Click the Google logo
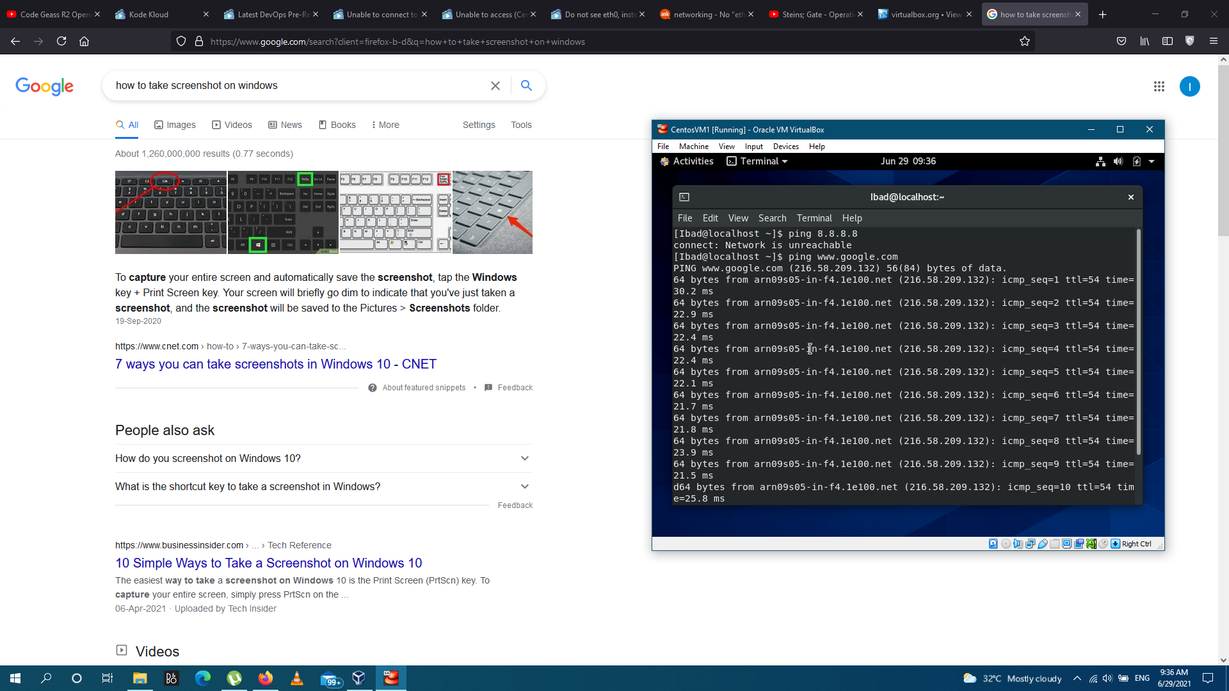The width and height of the screenshot is (1229, 691). pos(44,86)
